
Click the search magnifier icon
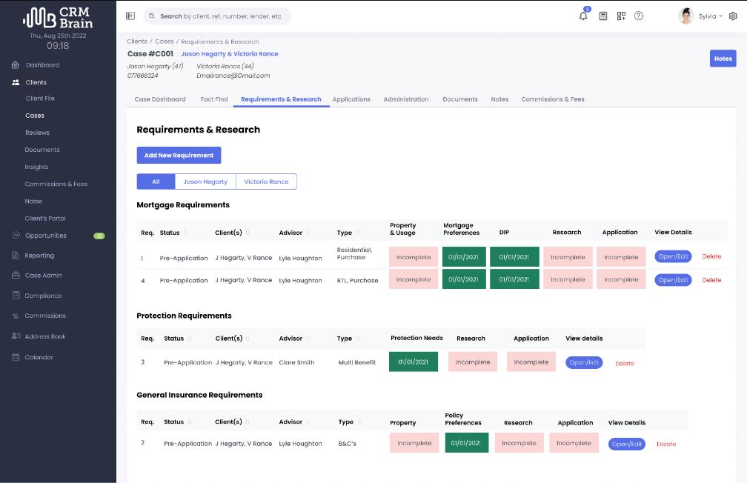coord(151,16)
